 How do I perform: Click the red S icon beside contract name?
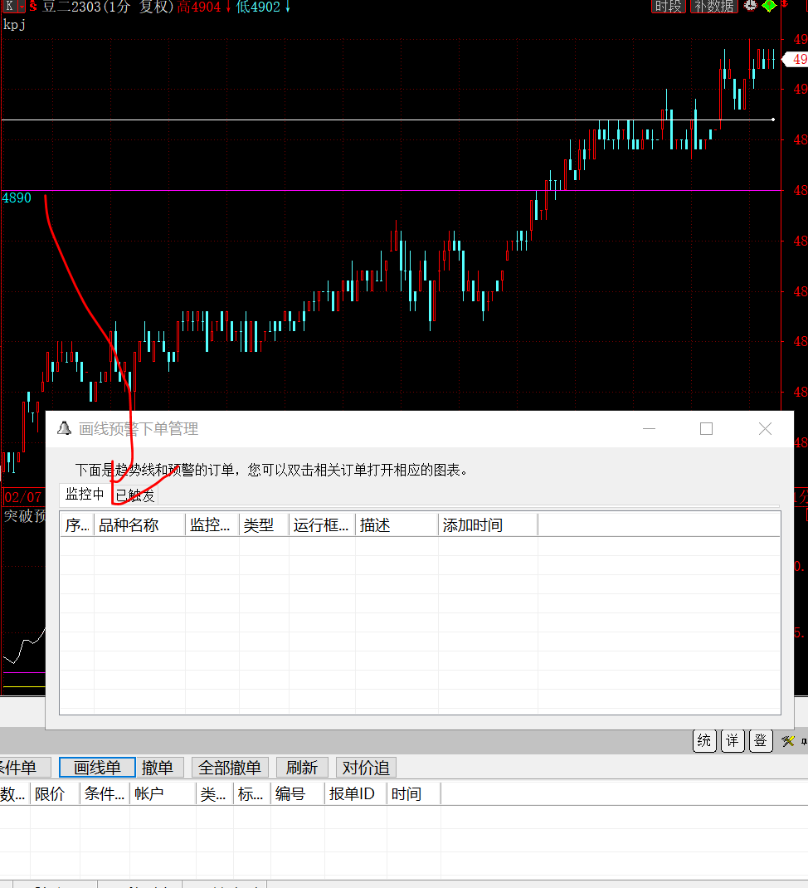pos(33,7)
